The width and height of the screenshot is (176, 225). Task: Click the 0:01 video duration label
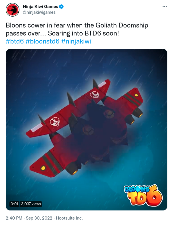click(x=14, y=204)
